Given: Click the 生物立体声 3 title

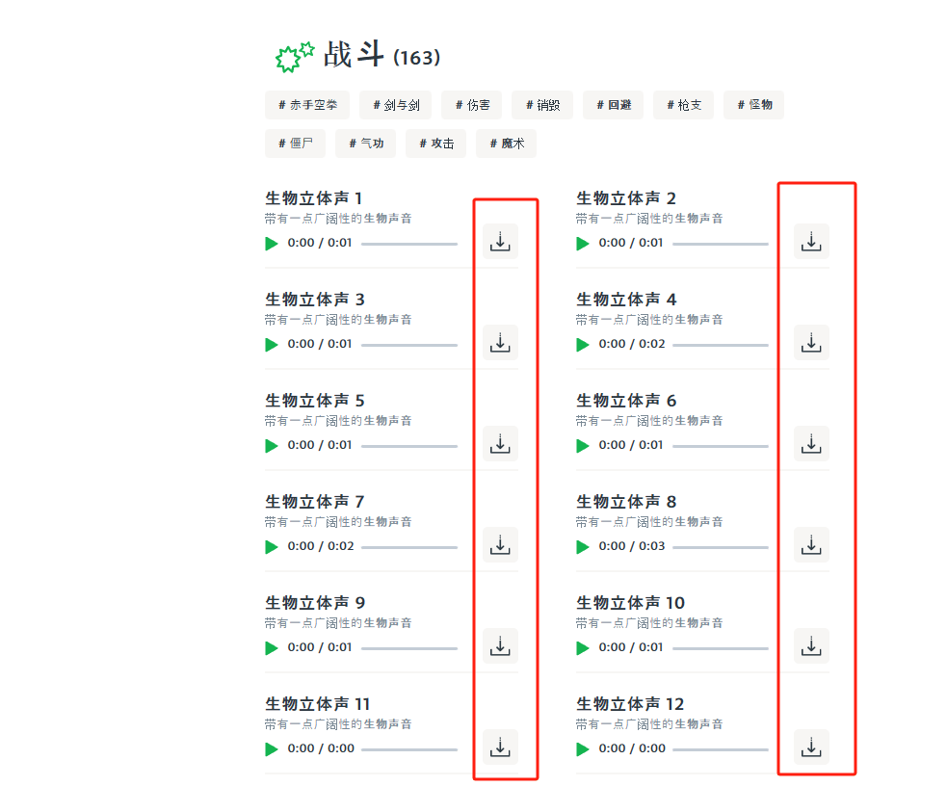Looking at the screenshot, I should [315, 300].
